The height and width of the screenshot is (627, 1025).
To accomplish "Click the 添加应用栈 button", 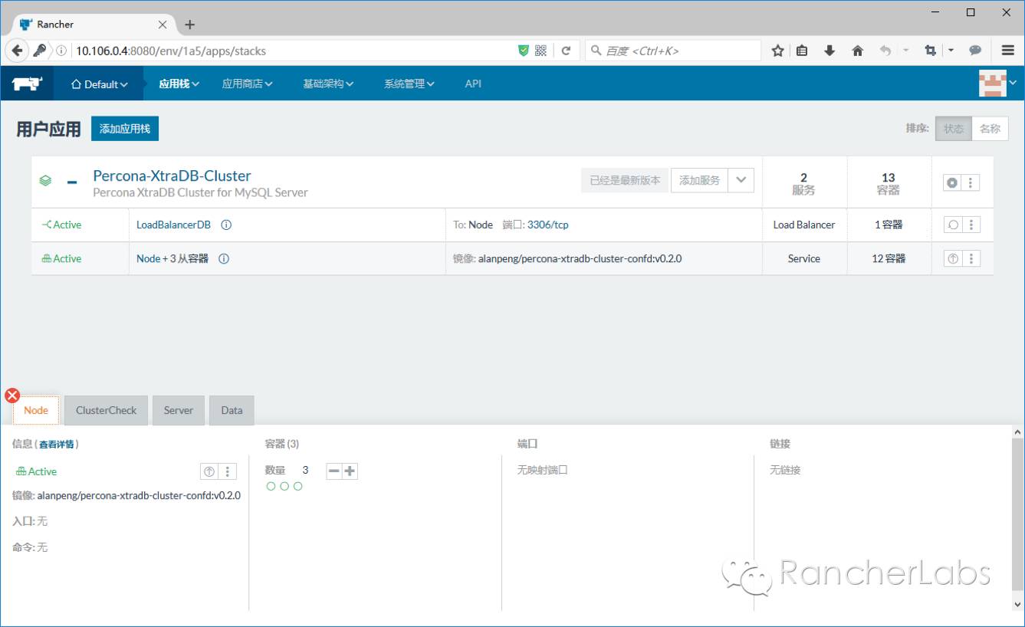I will click(125, 129).
